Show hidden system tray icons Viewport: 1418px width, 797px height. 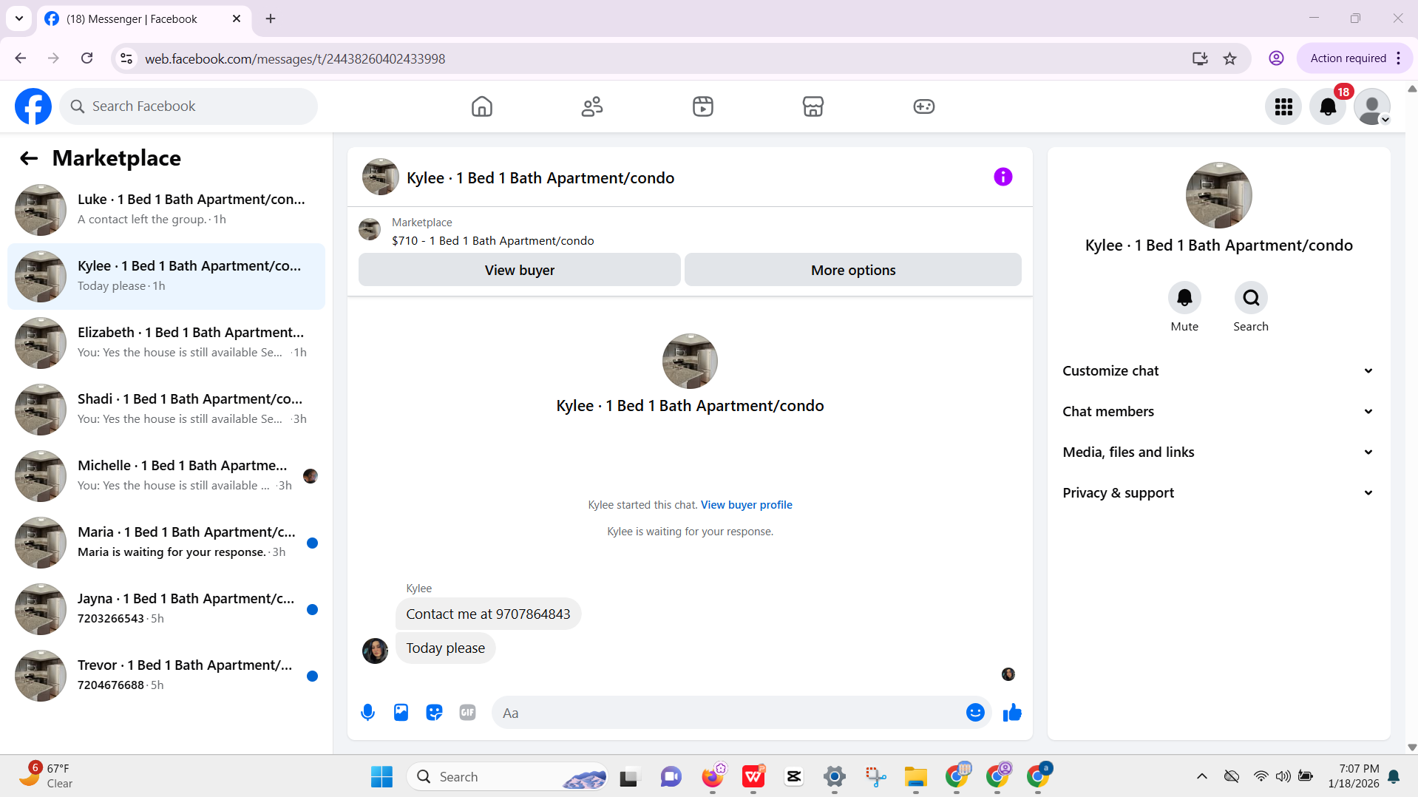[x=1202, y=776]
